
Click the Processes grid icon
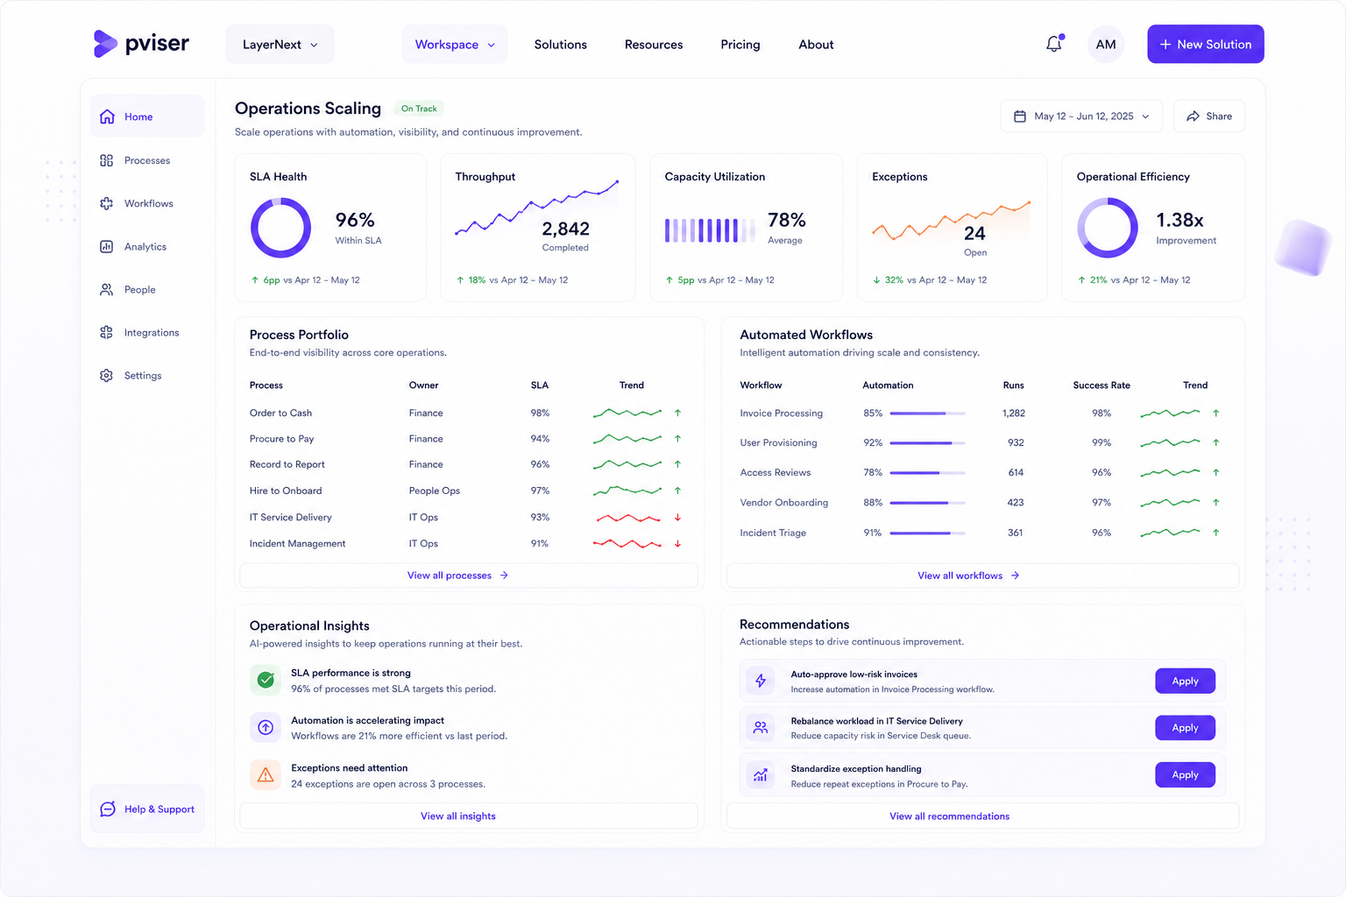107,160
